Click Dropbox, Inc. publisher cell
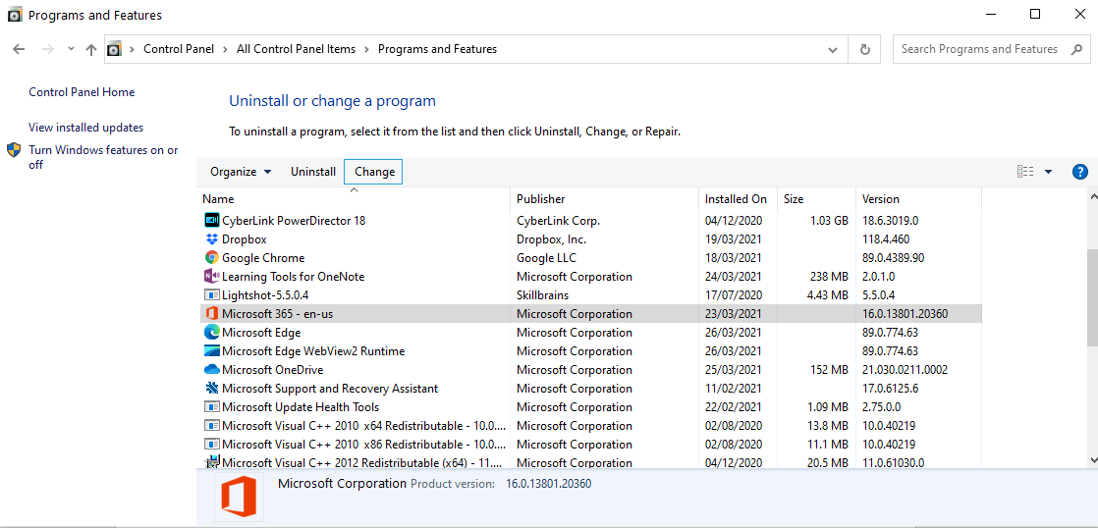The image size is (1098, 528). 551,239
